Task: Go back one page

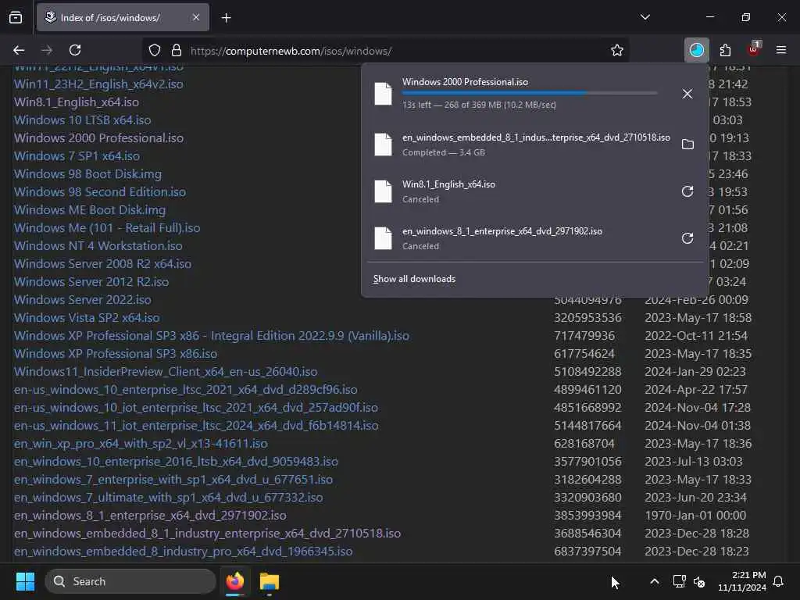Action: pos(19,50)
